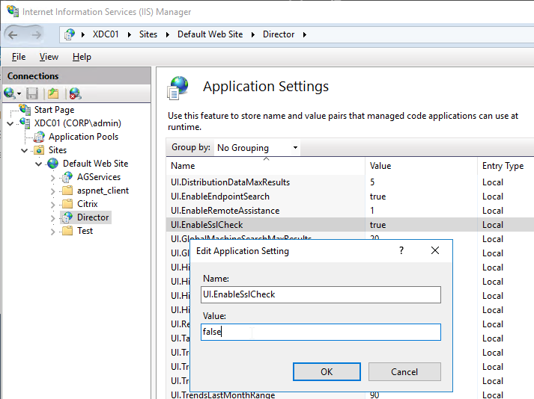Click the Application Pools icon
The height and width of the screenshot is (399, 534).
pyautogui.click(x=39, y=137)
